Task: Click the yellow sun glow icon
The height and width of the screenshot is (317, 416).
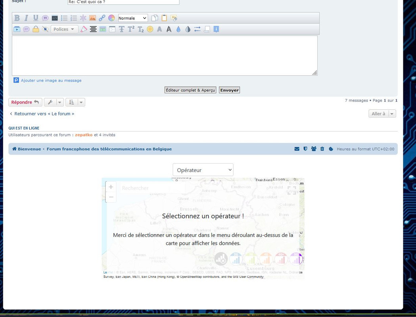Action: tap(150, 29)
